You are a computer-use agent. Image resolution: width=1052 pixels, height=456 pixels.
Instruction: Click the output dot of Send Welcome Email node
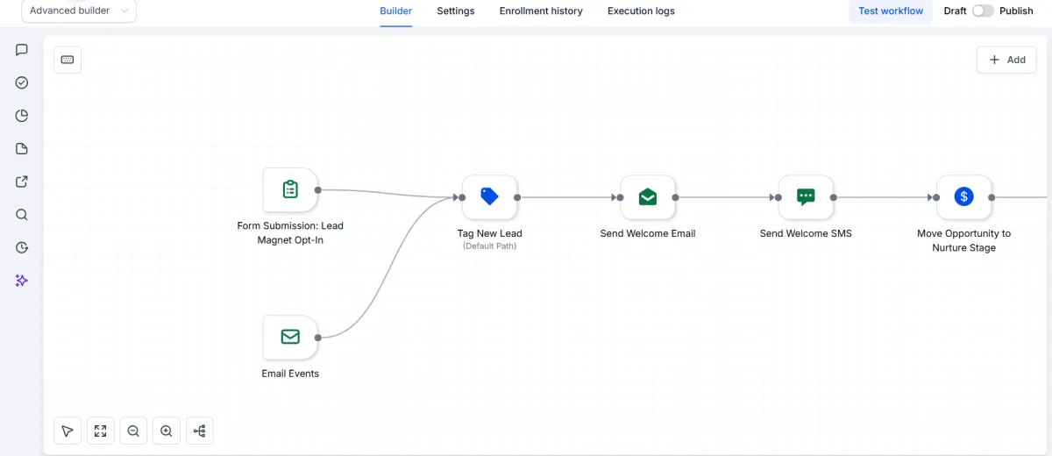(x=676, y=197)
